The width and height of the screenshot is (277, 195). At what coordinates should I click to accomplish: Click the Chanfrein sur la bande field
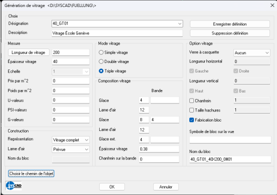coord(159,159)
